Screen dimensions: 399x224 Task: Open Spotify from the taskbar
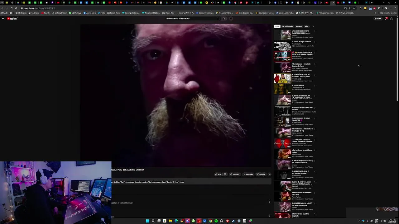click(216, 221)
